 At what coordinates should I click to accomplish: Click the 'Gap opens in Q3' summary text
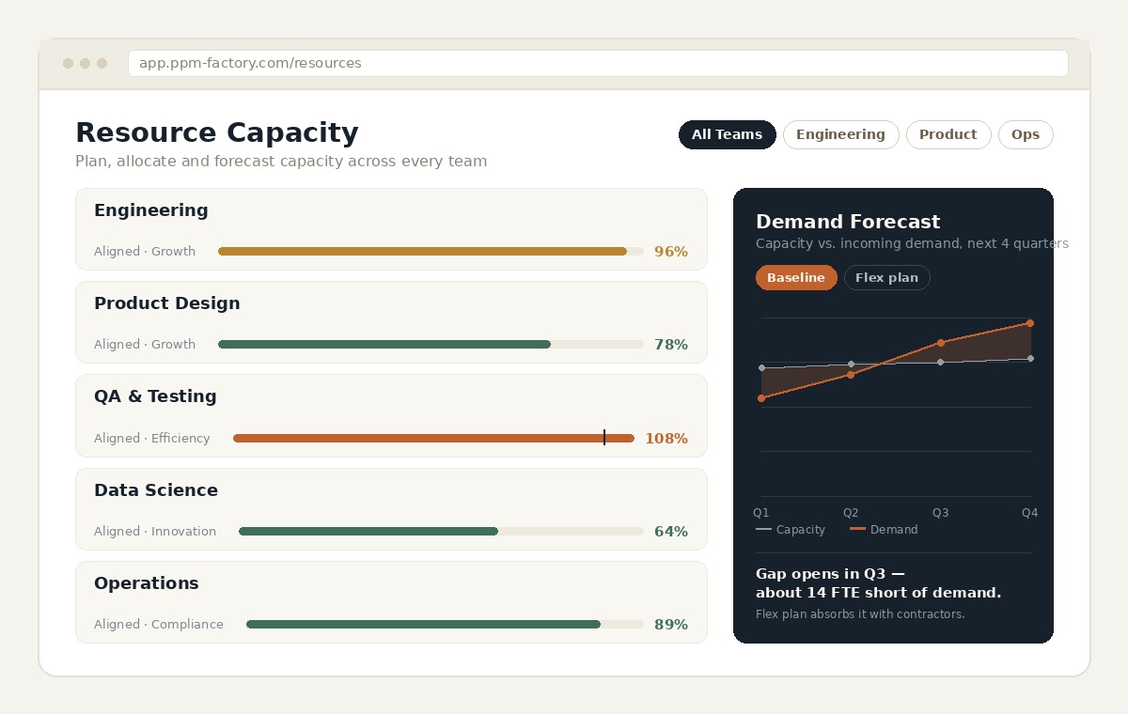[x=830, y=574]
